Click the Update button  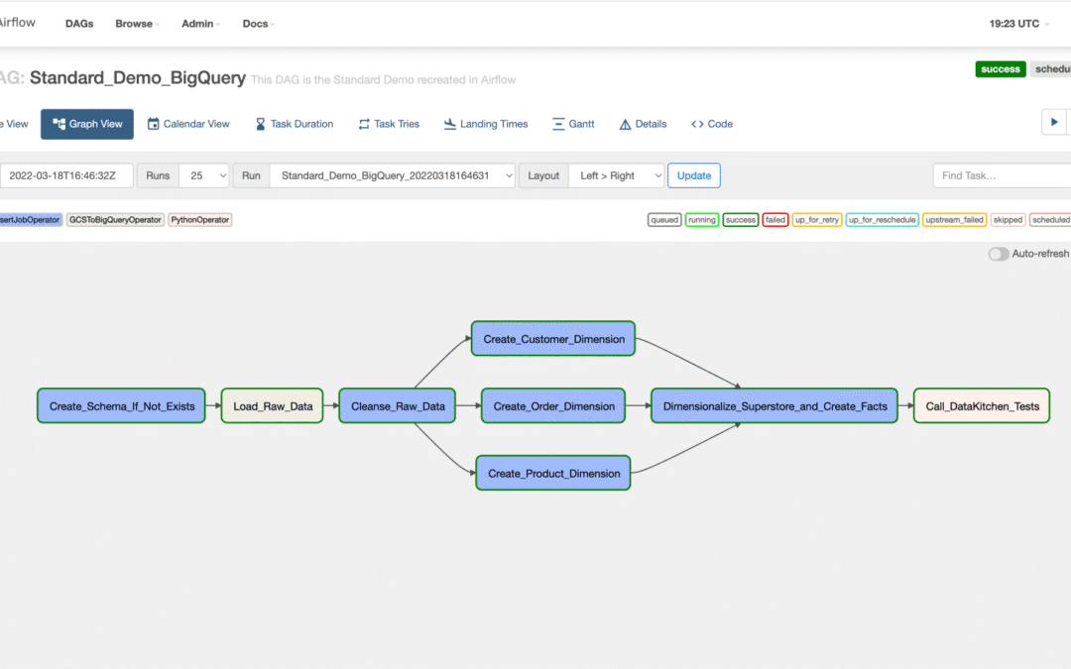tap(694, 175)
